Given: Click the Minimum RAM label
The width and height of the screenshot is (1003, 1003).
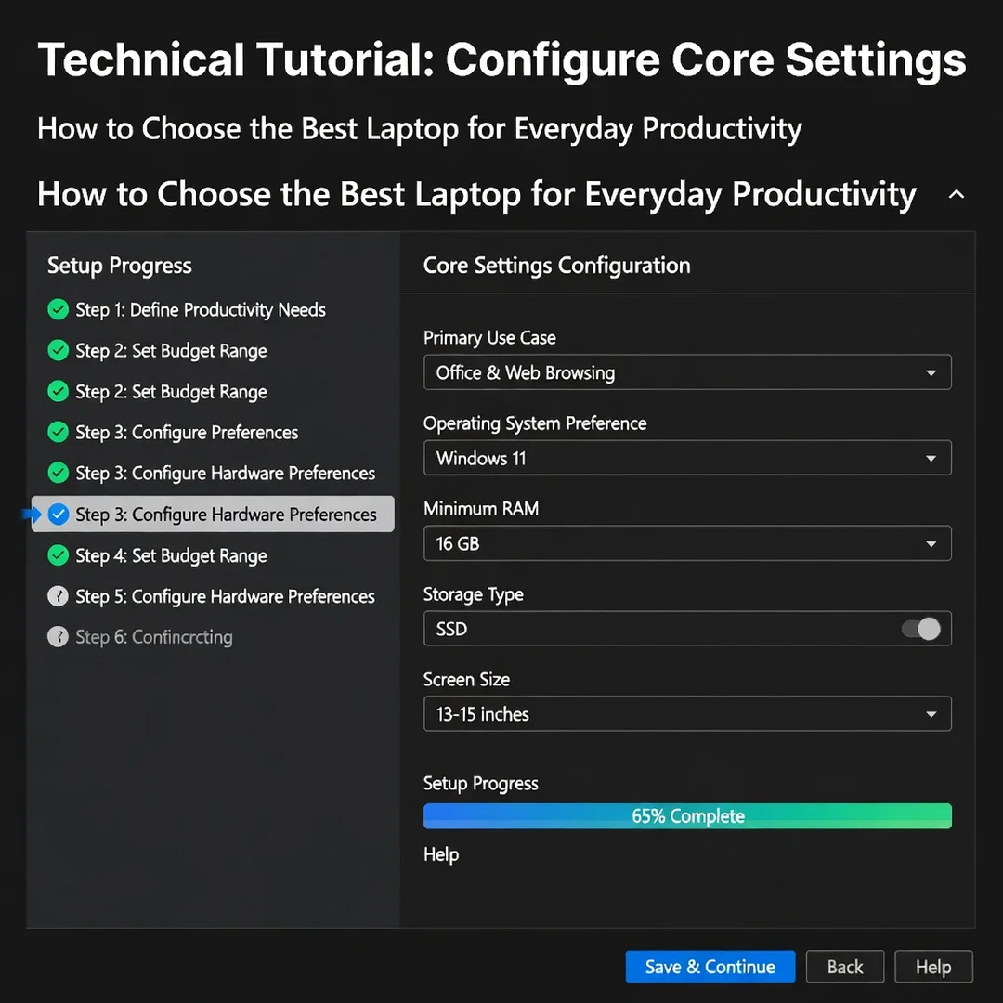Looking at the screenshot, I should coord(481,509).
